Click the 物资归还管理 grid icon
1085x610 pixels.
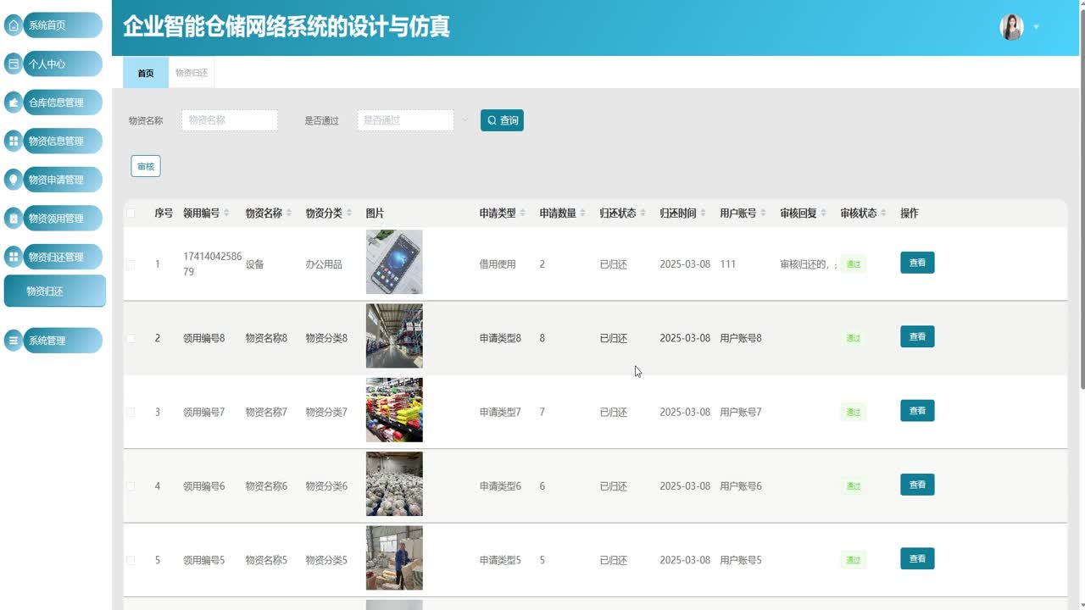14,257
